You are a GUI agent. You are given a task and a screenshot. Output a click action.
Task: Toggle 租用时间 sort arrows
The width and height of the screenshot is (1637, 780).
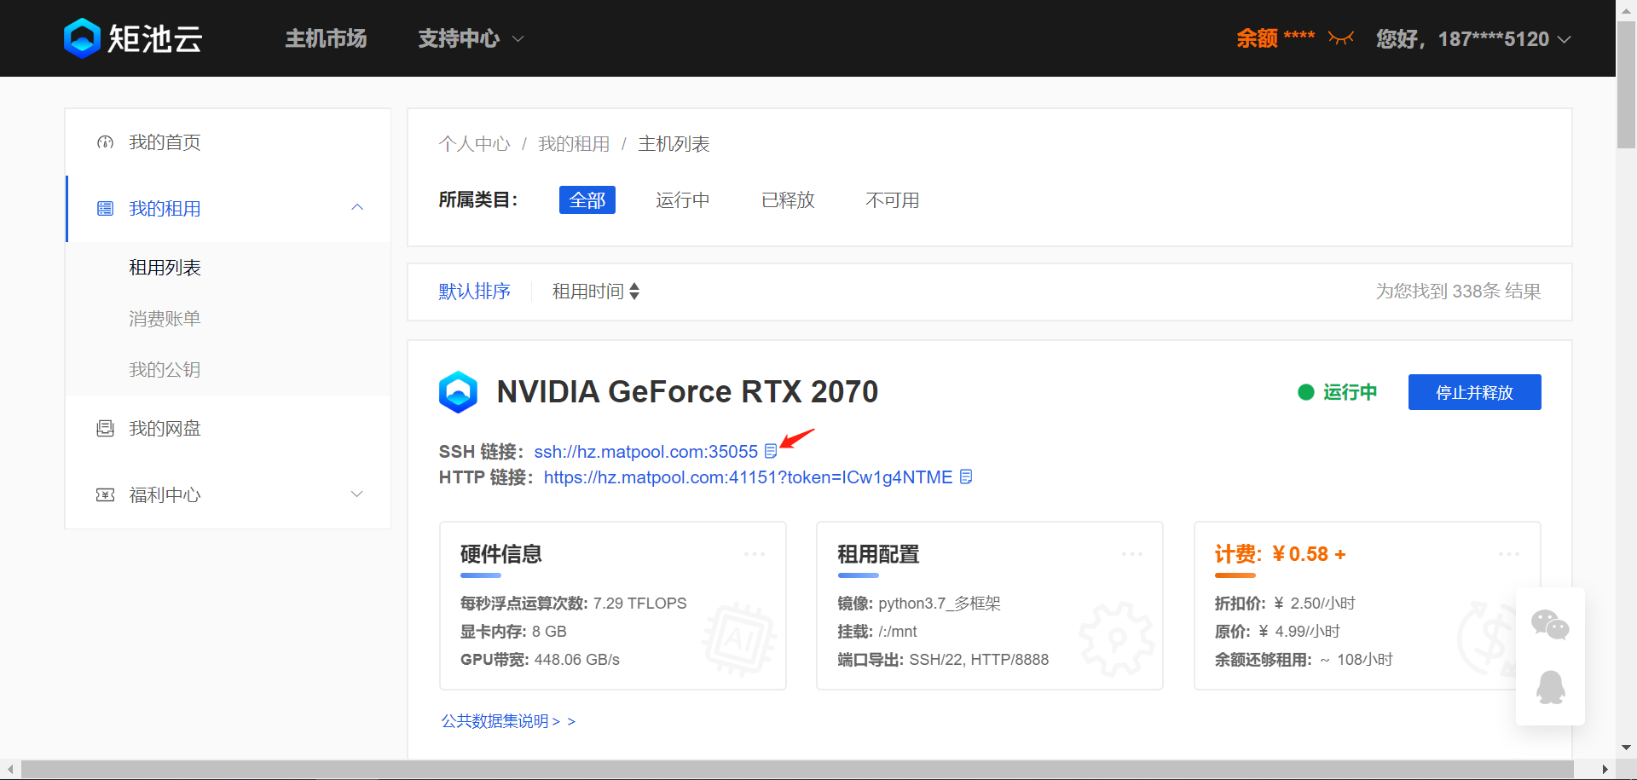coord(634,292)
